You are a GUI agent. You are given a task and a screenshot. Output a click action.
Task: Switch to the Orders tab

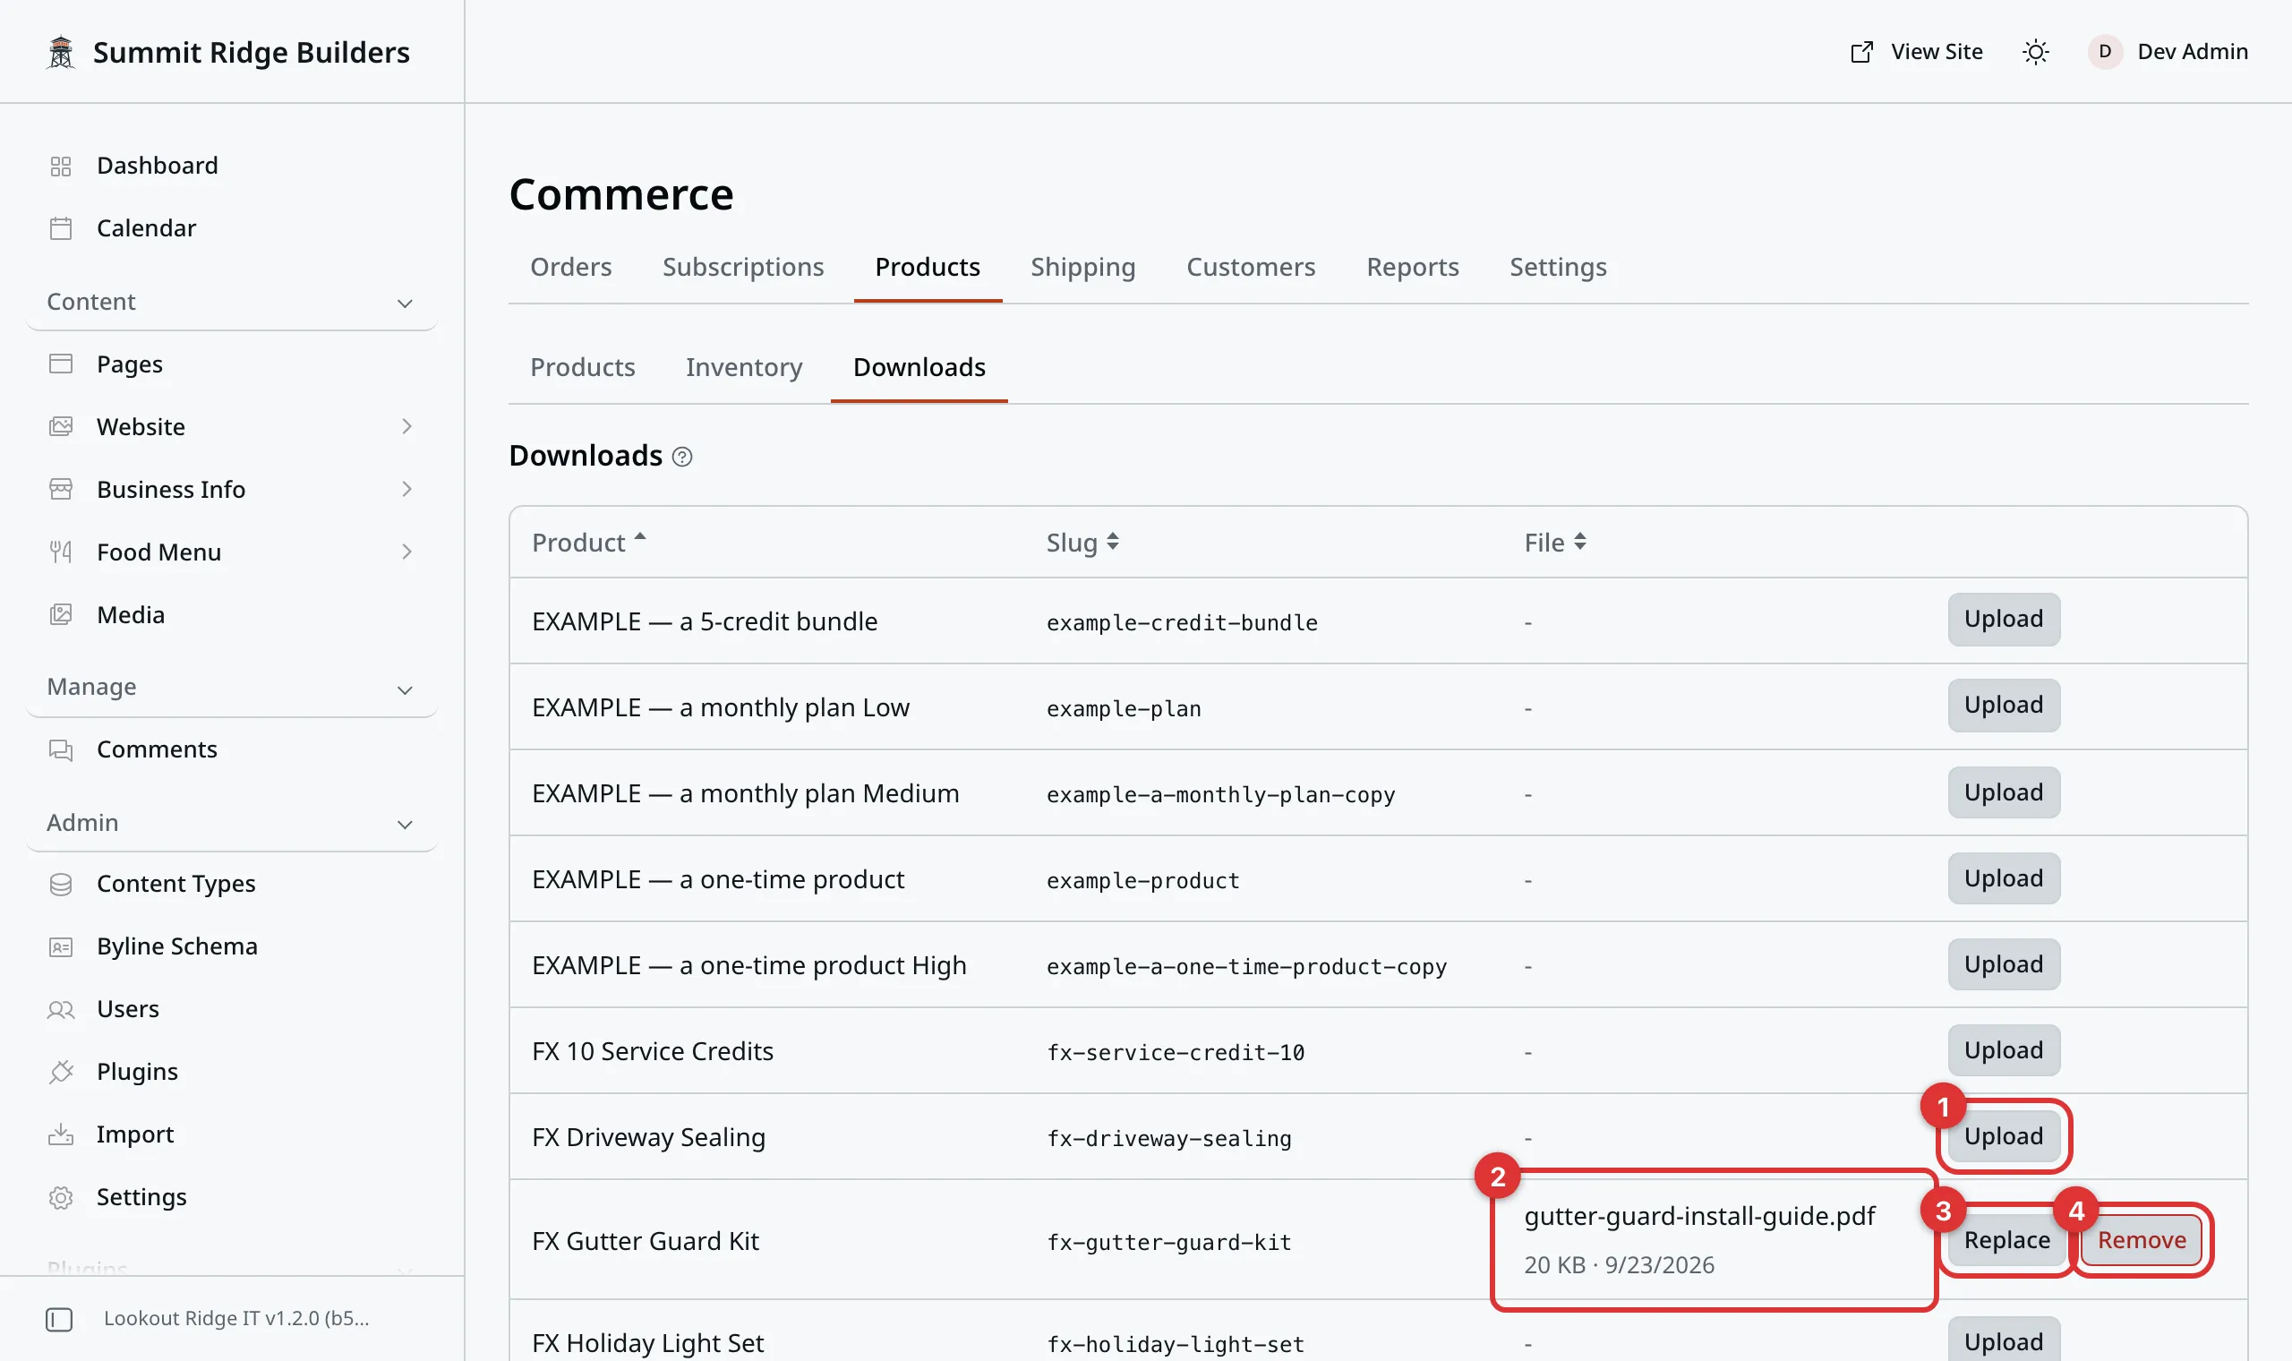click(570, 267)
